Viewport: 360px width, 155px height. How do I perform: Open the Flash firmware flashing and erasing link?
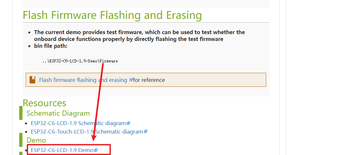point(83,80)
